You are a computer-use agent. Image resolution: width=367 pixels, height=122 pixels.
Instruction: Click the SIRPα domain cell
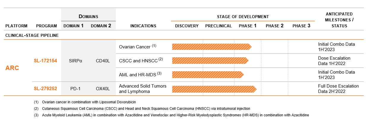[x=75, y=61]
